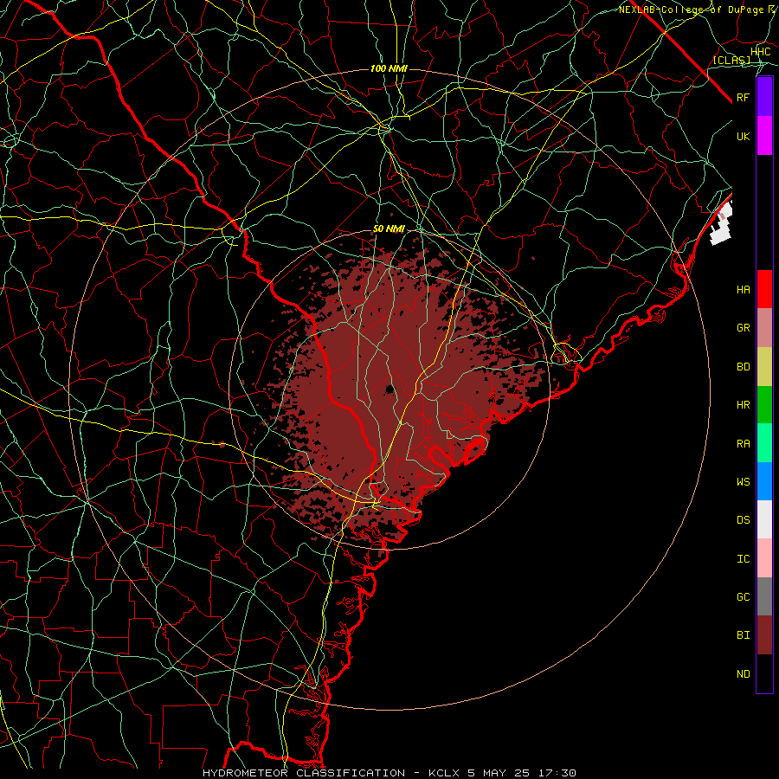Pick the HR green legend swatch
This screenshot has width=779, height=779.
click(764, 405)
